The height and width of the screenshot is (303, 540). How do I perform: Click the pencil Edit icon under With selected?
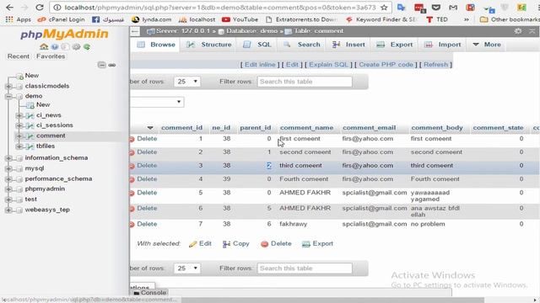(192, 244)
